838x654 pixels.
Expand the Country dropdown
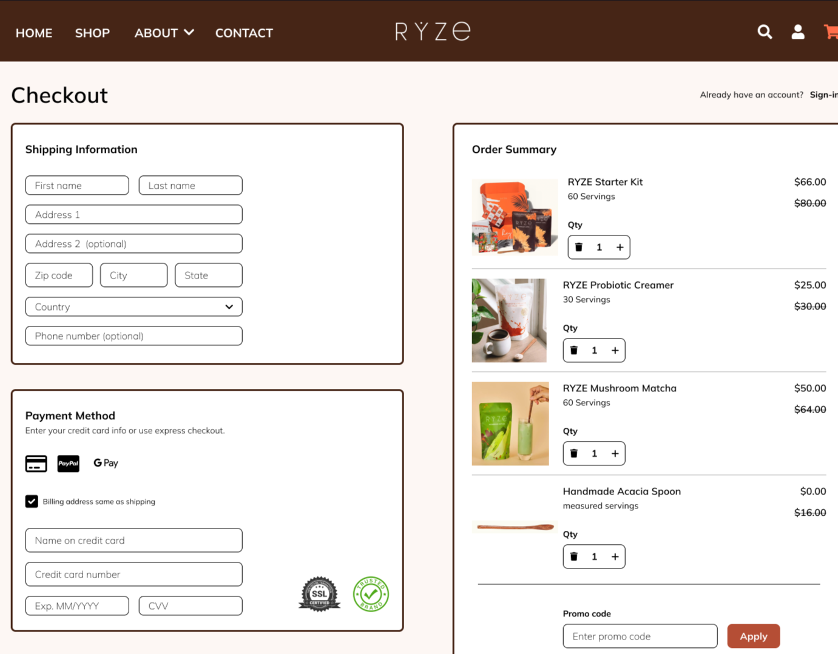point(134,306)
